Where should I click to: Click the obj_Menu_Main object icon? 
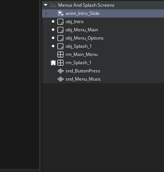(60, 30)
